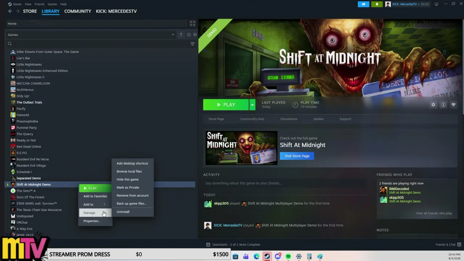Viewport: 464px width, 261px height.
Task: Open the Support link
Action: coord(345,119)
